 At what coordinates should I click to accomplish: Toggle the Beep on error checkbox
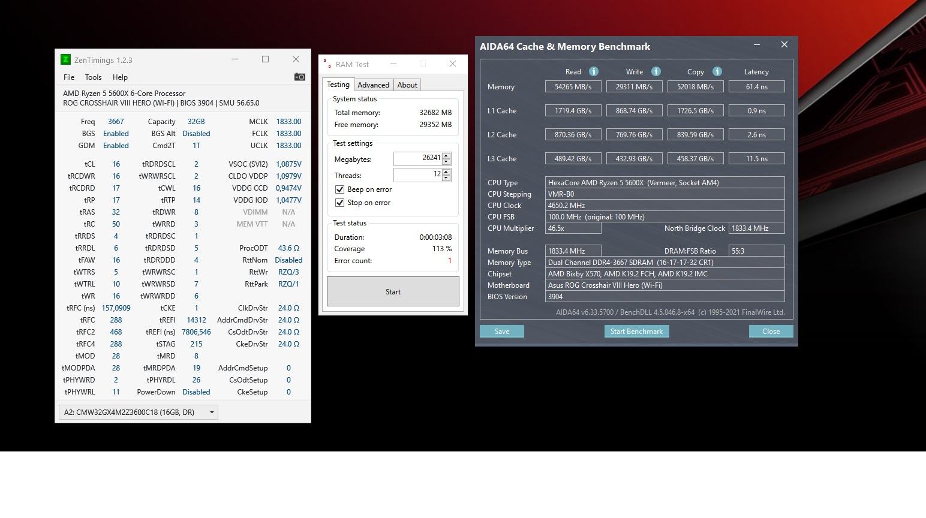click(x=339, y=189)
